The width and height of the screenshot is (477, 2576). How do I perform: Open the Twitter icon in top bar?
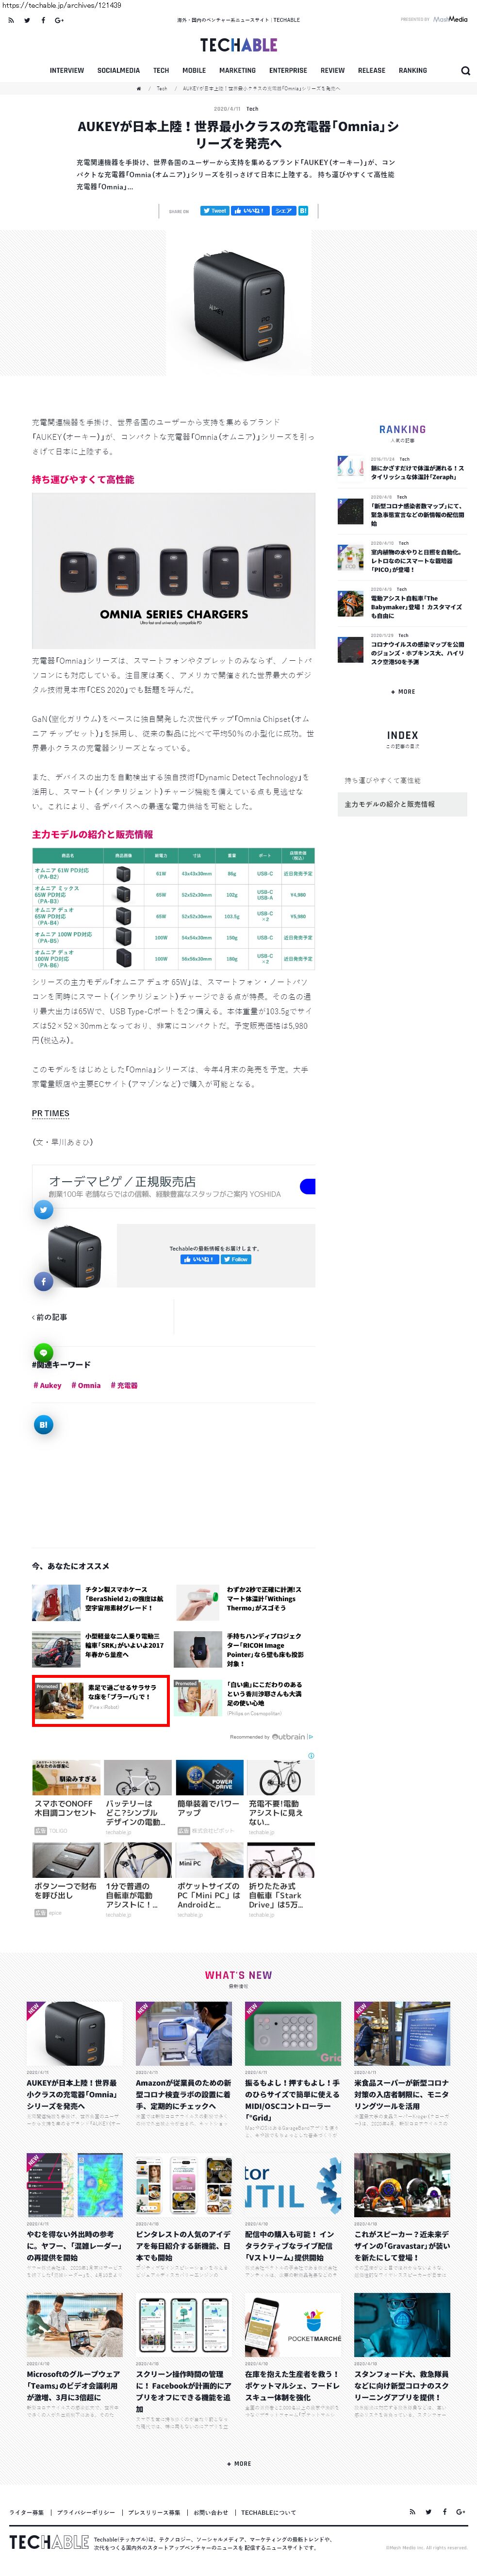tap(27, 20)
